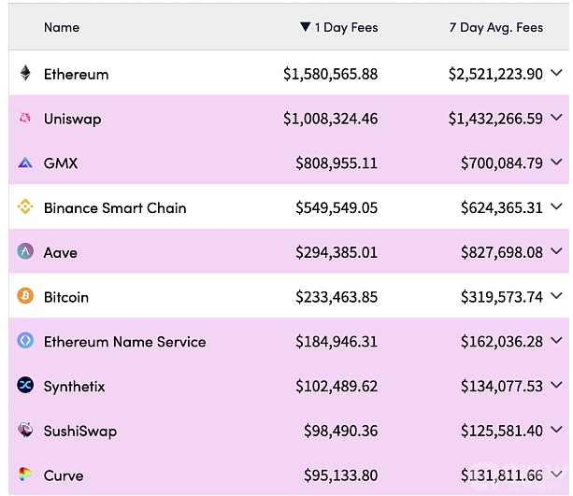Expand the Curve row chevron

pyautogui.click(x=556, y=475)
